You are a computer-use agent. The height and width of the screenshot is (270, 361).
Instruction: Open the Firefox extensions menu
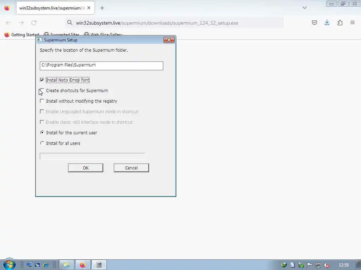pos(340,22)
